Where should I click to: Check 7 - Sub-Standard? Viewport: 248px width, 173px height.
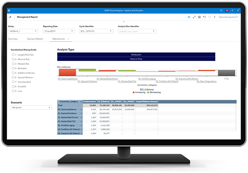tap(13, 82)
